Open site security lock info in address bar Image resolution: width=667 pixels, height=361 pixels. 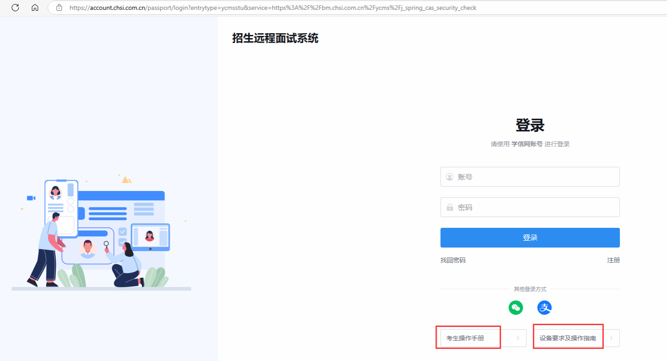[x=59, y=8]
